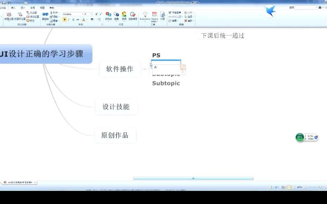Screen dimensions: 327x204
Task: Click the 原创作品 topic
Action: (115, 135)
